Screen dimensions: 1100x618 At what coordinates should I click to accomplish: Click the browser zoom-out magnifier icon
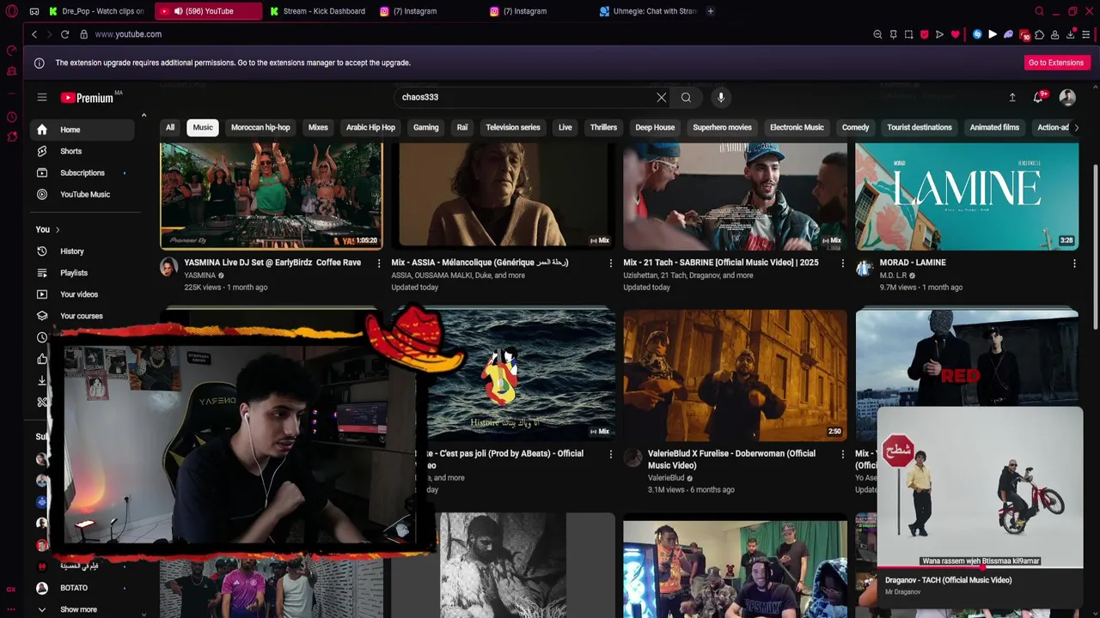point(877,34)
